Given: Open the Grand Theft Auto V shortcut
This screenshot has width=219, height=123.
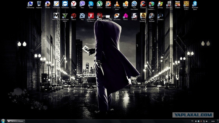Looking at the screenshot, I should (65, 17).
